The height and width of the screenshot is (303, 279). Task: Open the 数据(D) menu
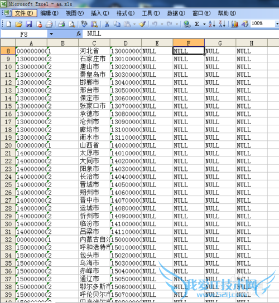point(176,13)
